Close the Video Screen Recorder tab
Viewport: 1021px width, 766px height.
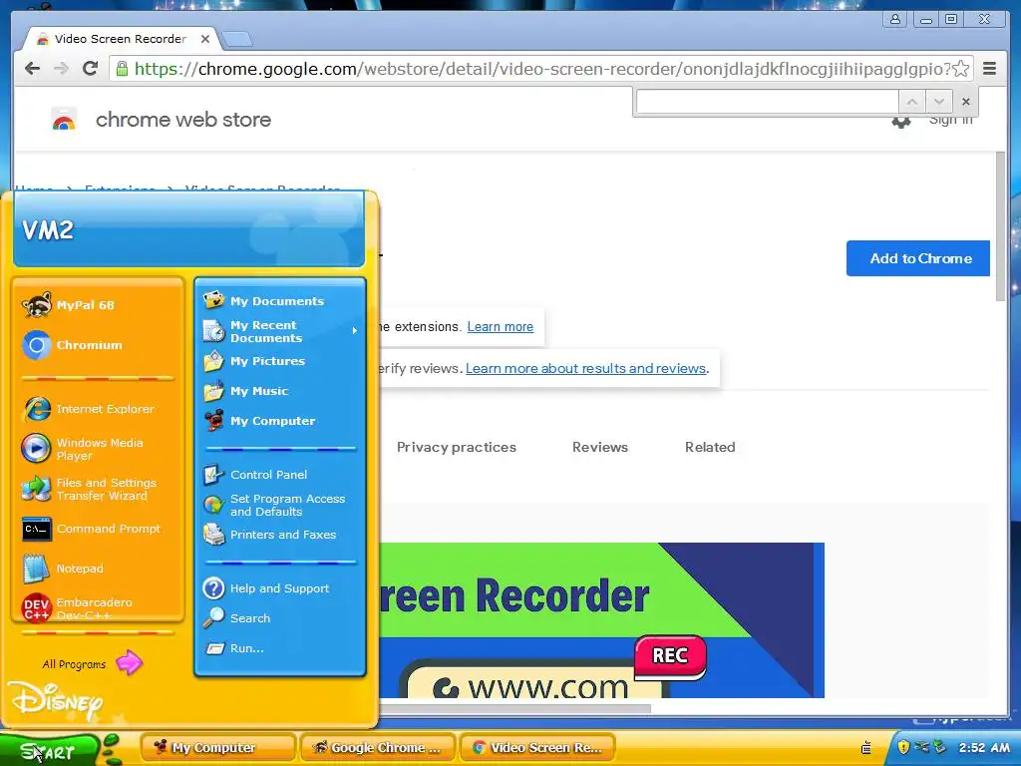point(205,39)
